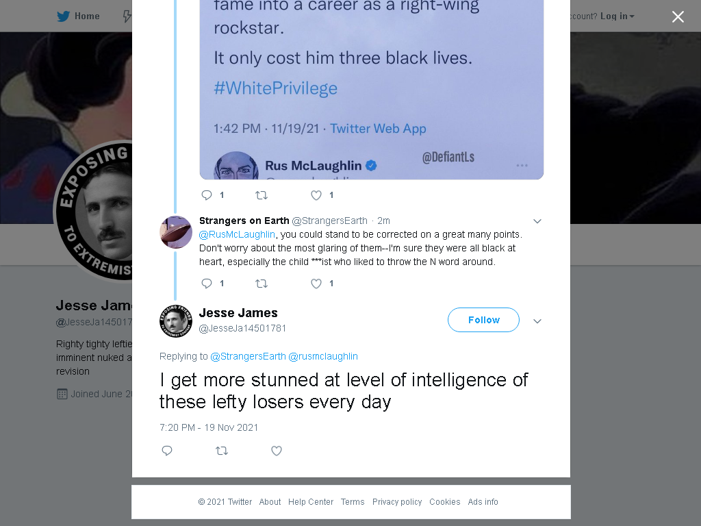Open the Privacy policy footer link
The width and height of the screenshot is (701, 526).
click(x=397, y=502)
